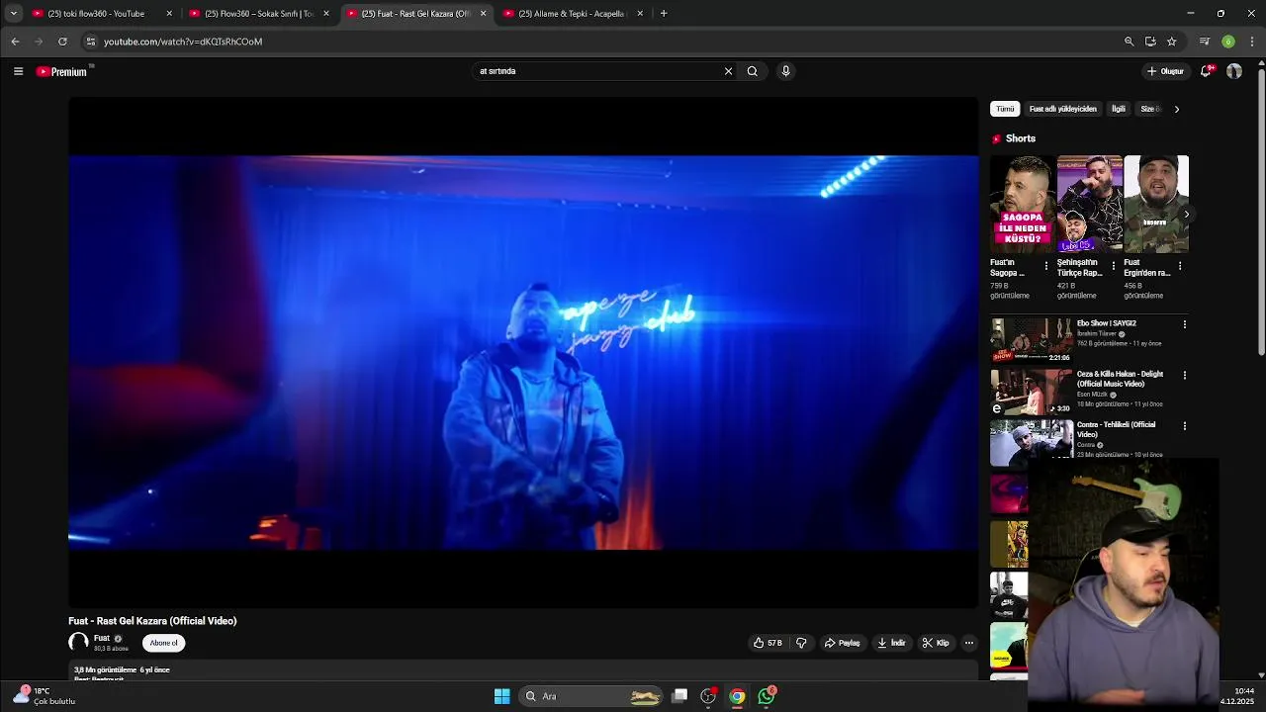
Task: Open the green Chrome profile avatar
Action: (1228, 42)
